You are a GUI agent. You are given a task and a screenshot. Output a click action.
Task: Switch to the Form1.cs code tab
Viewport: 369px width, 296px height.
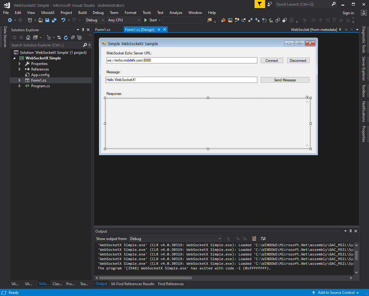(103, 30)
